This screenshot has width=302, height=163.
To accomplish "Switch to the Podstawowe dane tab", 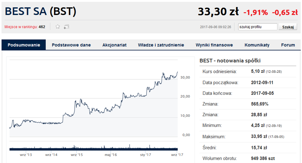I will point(71,45).
